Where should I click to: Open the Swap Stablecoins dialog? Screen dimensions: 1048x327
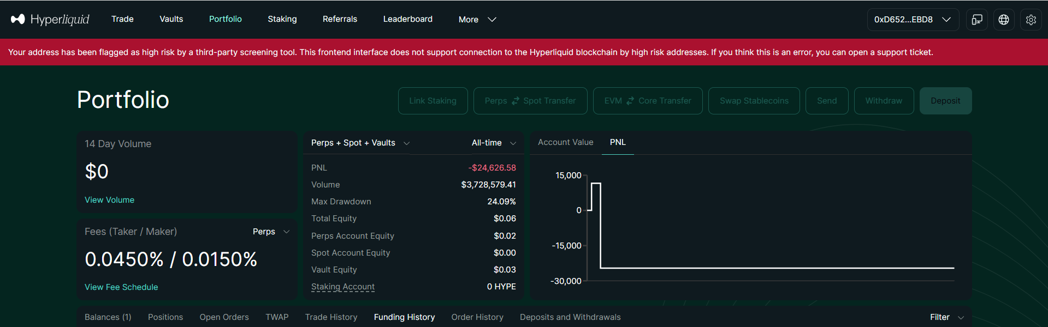click(x=754, y=100)
